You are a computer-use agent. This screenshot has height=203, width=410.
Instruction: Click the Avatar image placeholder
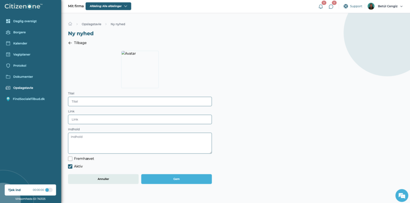tap(140, 70)
